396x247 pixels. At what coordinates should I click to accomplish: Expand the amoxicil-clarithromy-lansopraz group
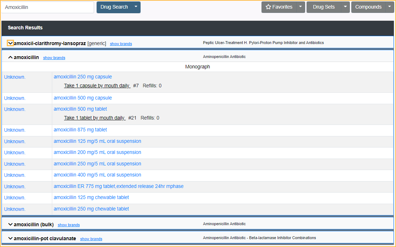10,43
